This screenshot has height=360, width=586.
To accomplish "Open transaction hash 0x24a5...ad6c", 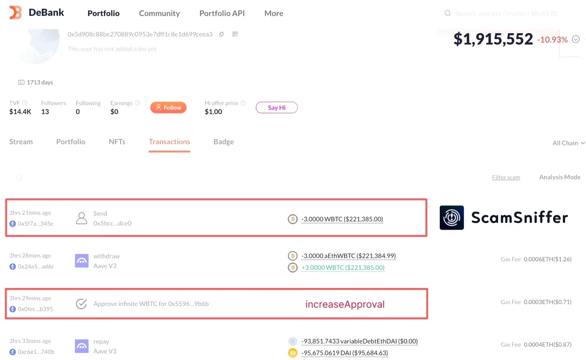I will click(36, 266).
